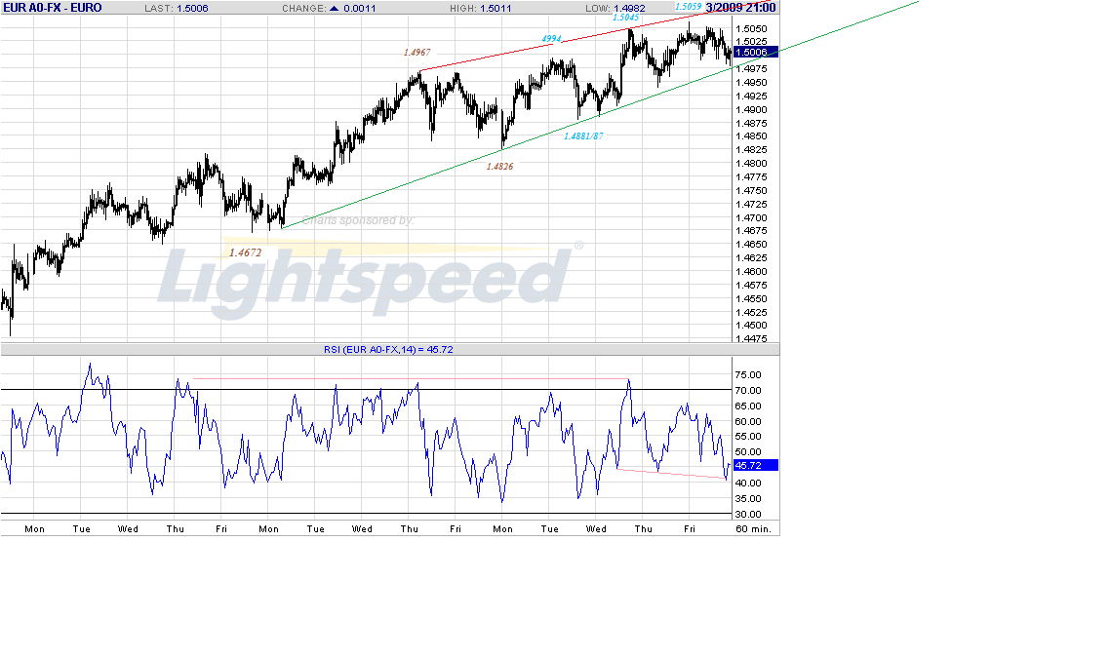Click the 50.00 RSI axis label
Image resolution: width=1111 pixels, height=658 pixels.
click(748, 452)
